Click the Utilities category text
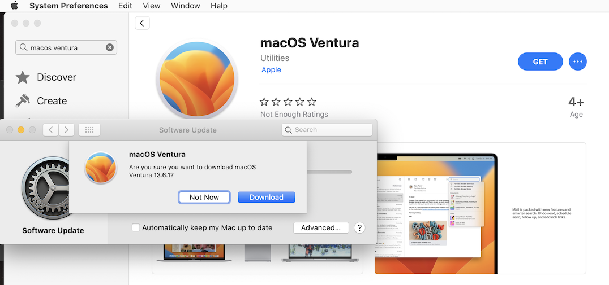The width and height of the screenshot is (609, 285). point(275,58)
